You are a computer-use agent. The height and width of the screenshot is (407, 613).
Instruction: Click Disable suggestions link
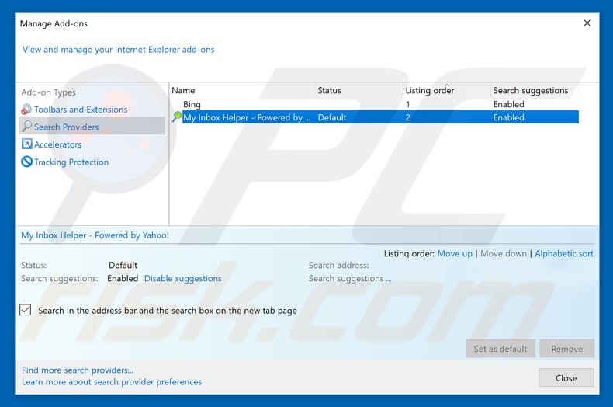point(183,278)
